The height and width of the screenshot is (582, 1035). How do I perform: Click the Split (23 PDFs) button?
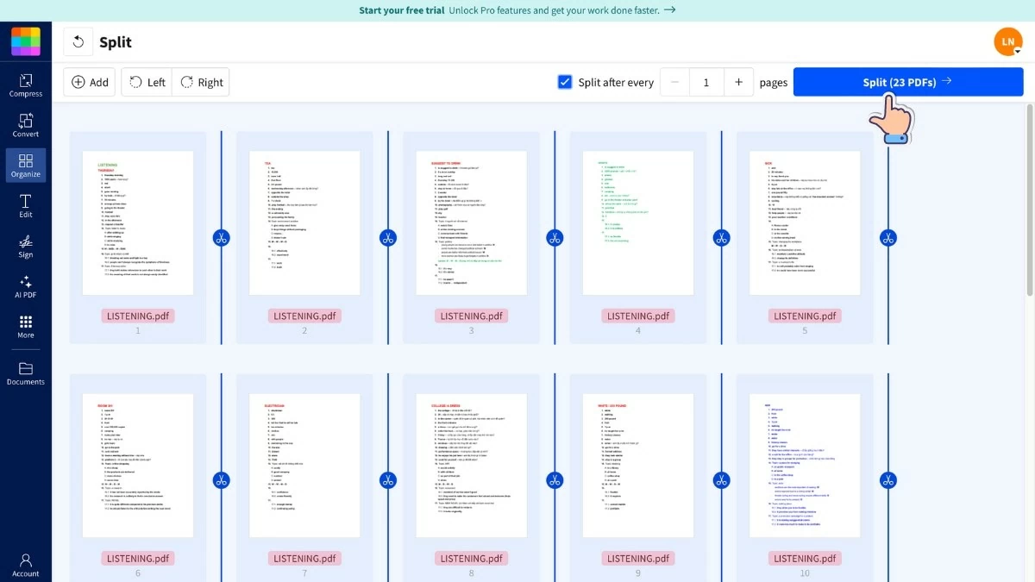tap(907, 82)
